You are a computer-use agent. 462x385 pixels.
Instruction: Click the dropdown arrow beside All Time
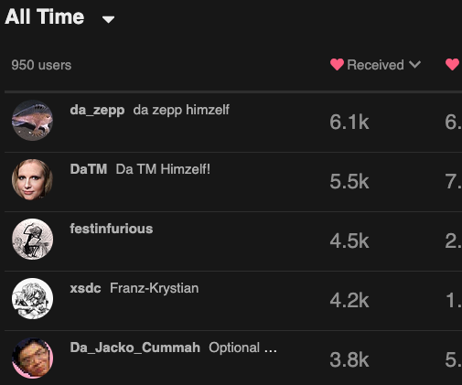tap(108, 19)
